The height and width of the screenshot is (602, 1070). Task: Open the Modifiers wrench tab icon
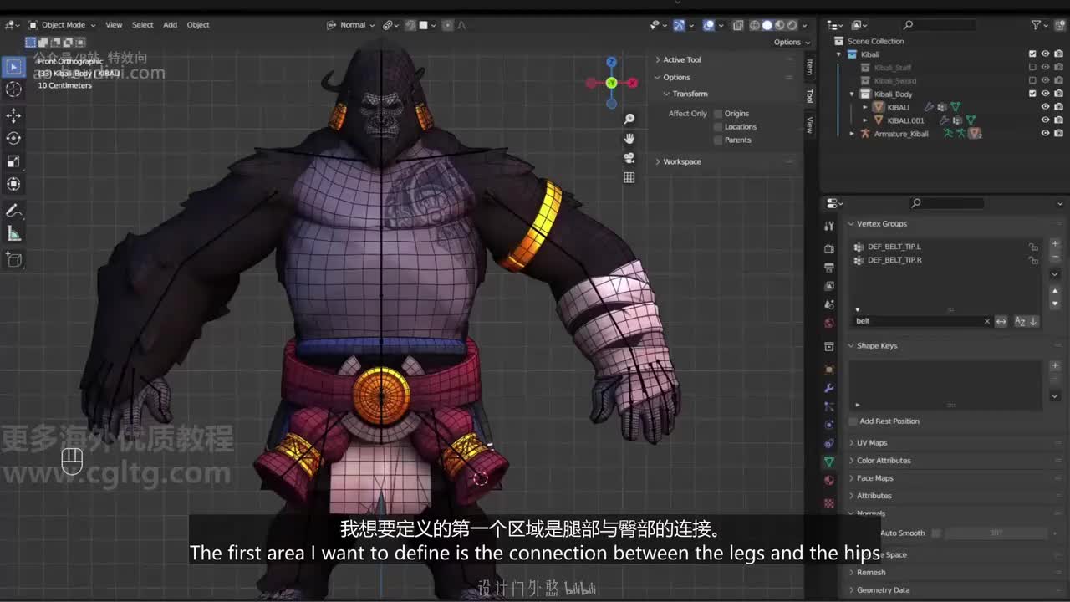829,388
